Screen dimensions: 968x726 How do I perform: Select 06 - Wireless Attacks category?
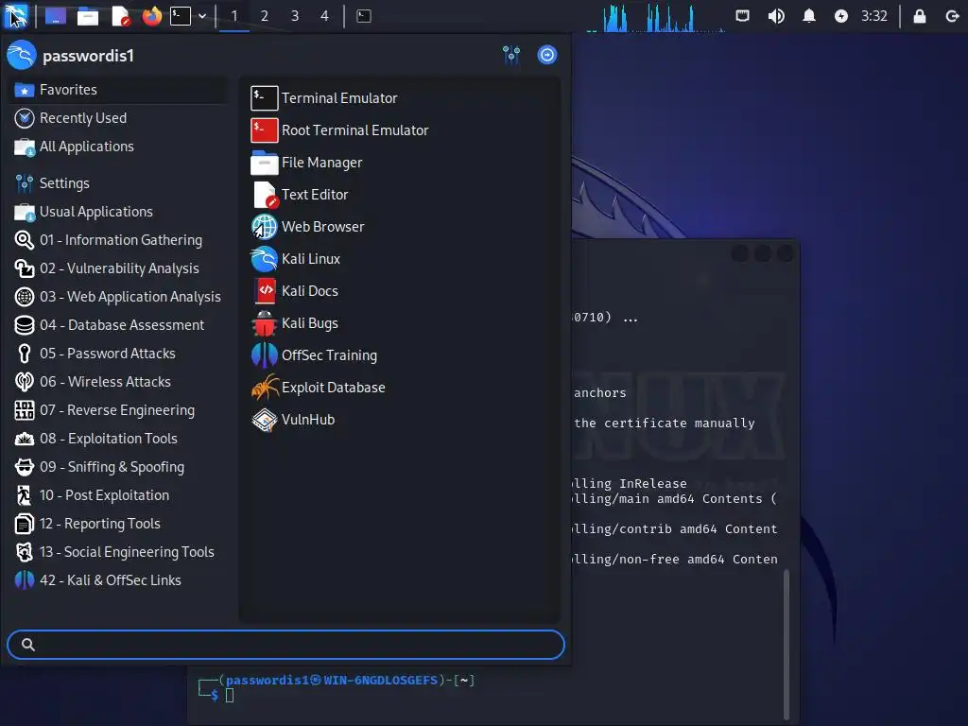(x=118, y=382)
